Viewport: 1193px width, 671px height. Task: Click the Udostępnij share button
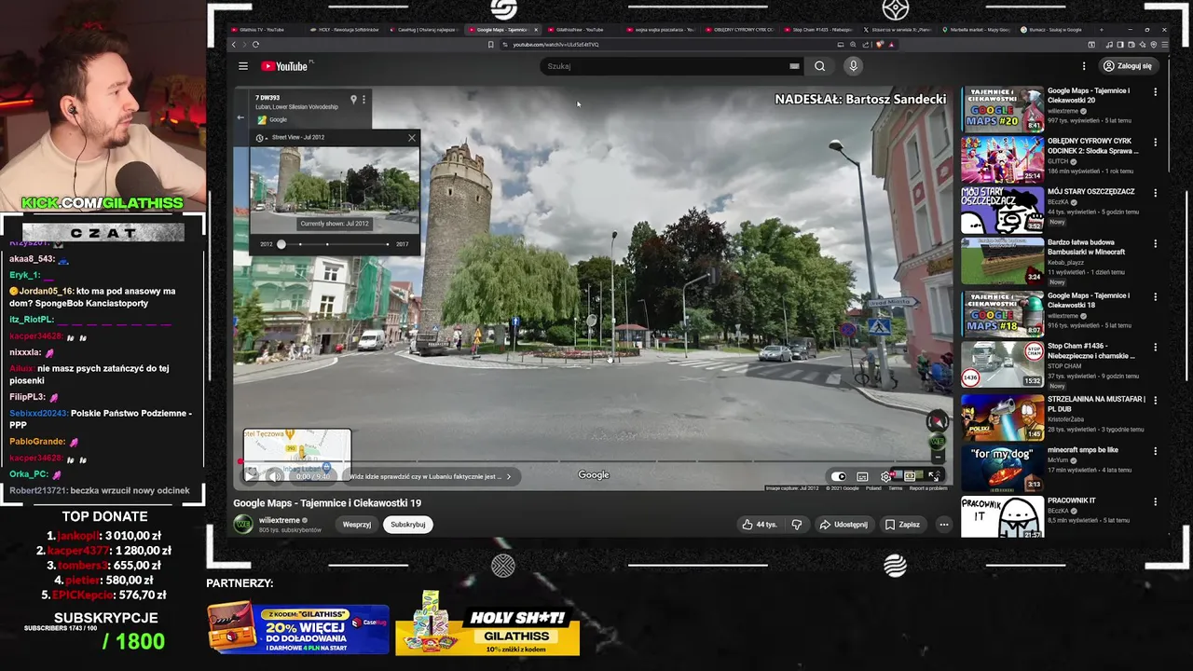click(x=843, y=525)
